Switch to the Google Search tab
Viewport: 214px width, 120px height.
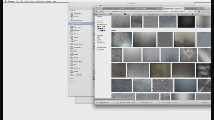[x=173, y=8]
